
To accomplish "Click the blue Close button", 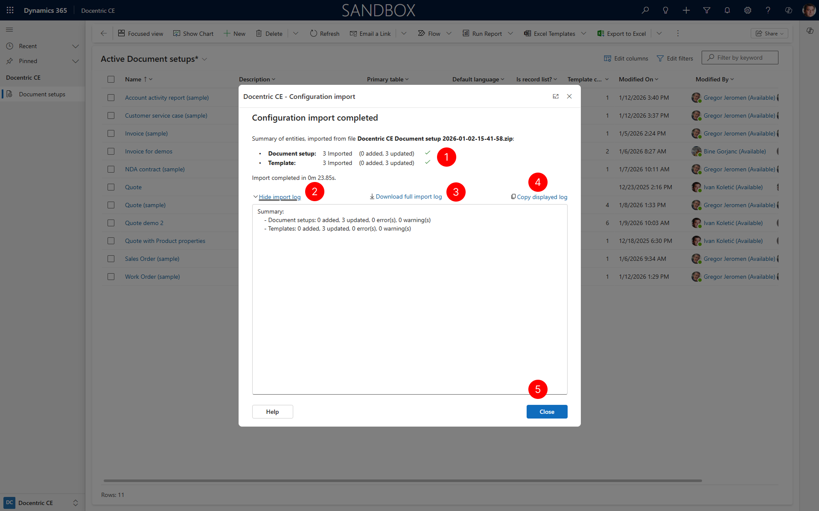I will click(x=547, y=412).
